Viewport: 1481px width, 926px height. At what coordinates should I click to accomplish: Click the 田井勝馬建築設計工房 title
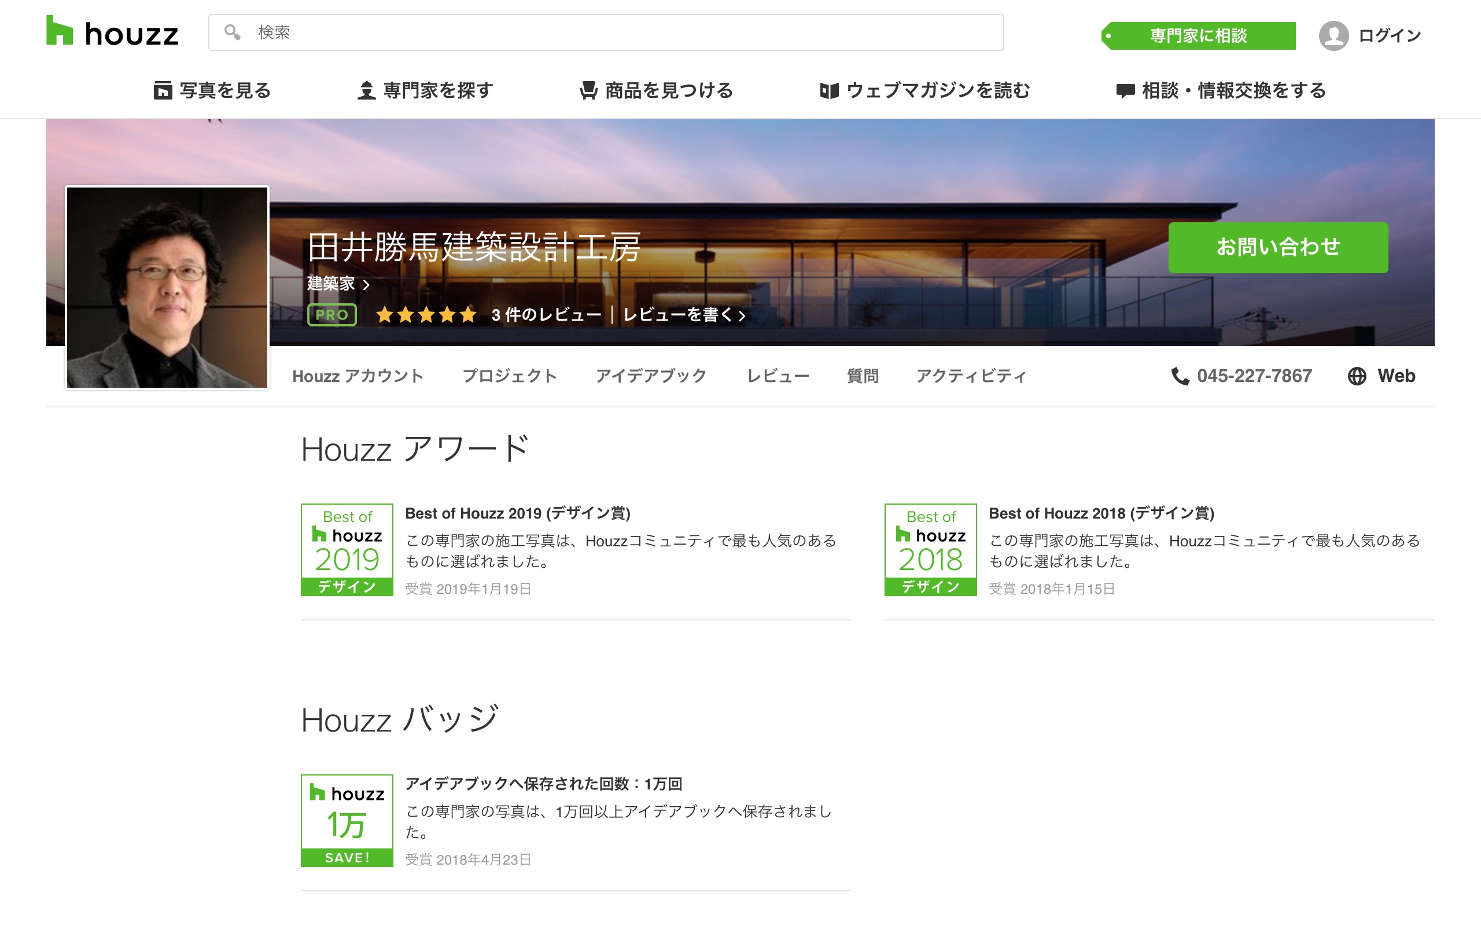[x=474, y=247]
